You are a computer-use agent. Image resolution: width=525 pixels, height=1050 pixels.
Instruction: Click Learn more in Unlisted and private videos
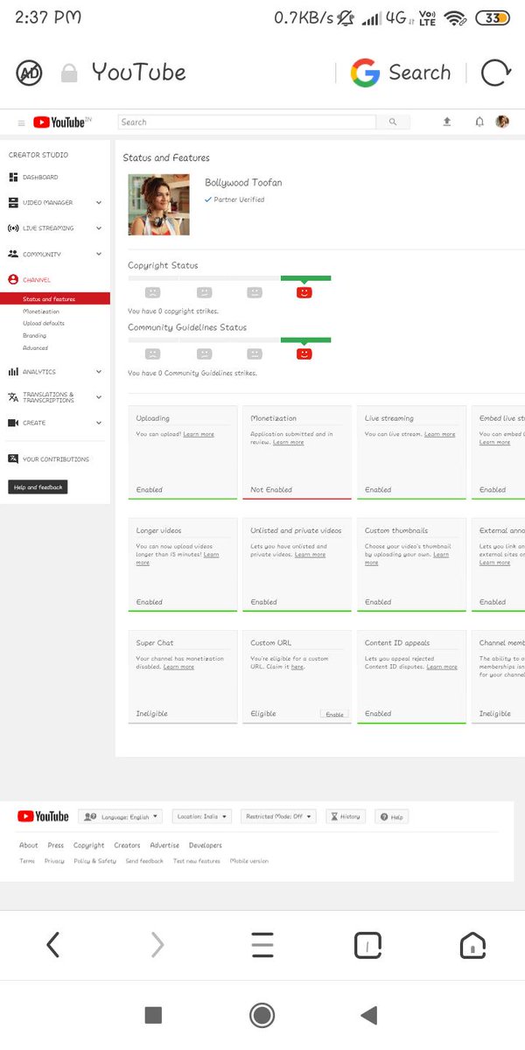(310, 555)
